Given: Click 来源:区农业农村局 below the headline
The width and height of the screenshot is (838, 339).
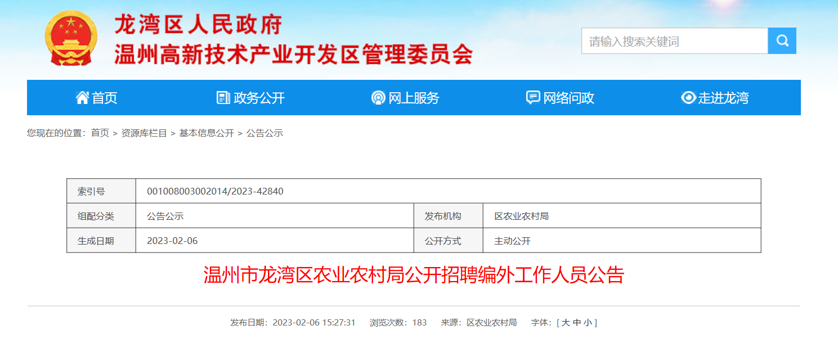Looking at the screenshot, I should [x=479, y=323].
